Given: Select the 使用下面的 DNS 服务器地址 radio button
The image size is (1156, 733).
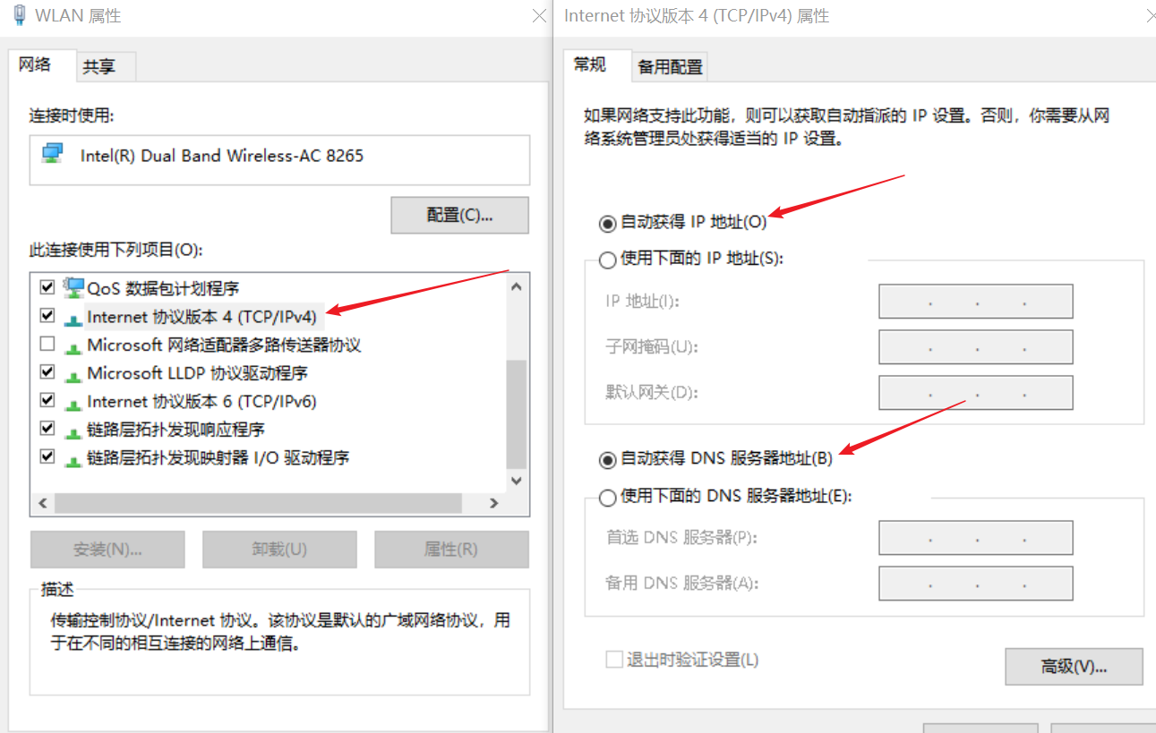Looking at the screenshot, I should (x=606, y=498).
